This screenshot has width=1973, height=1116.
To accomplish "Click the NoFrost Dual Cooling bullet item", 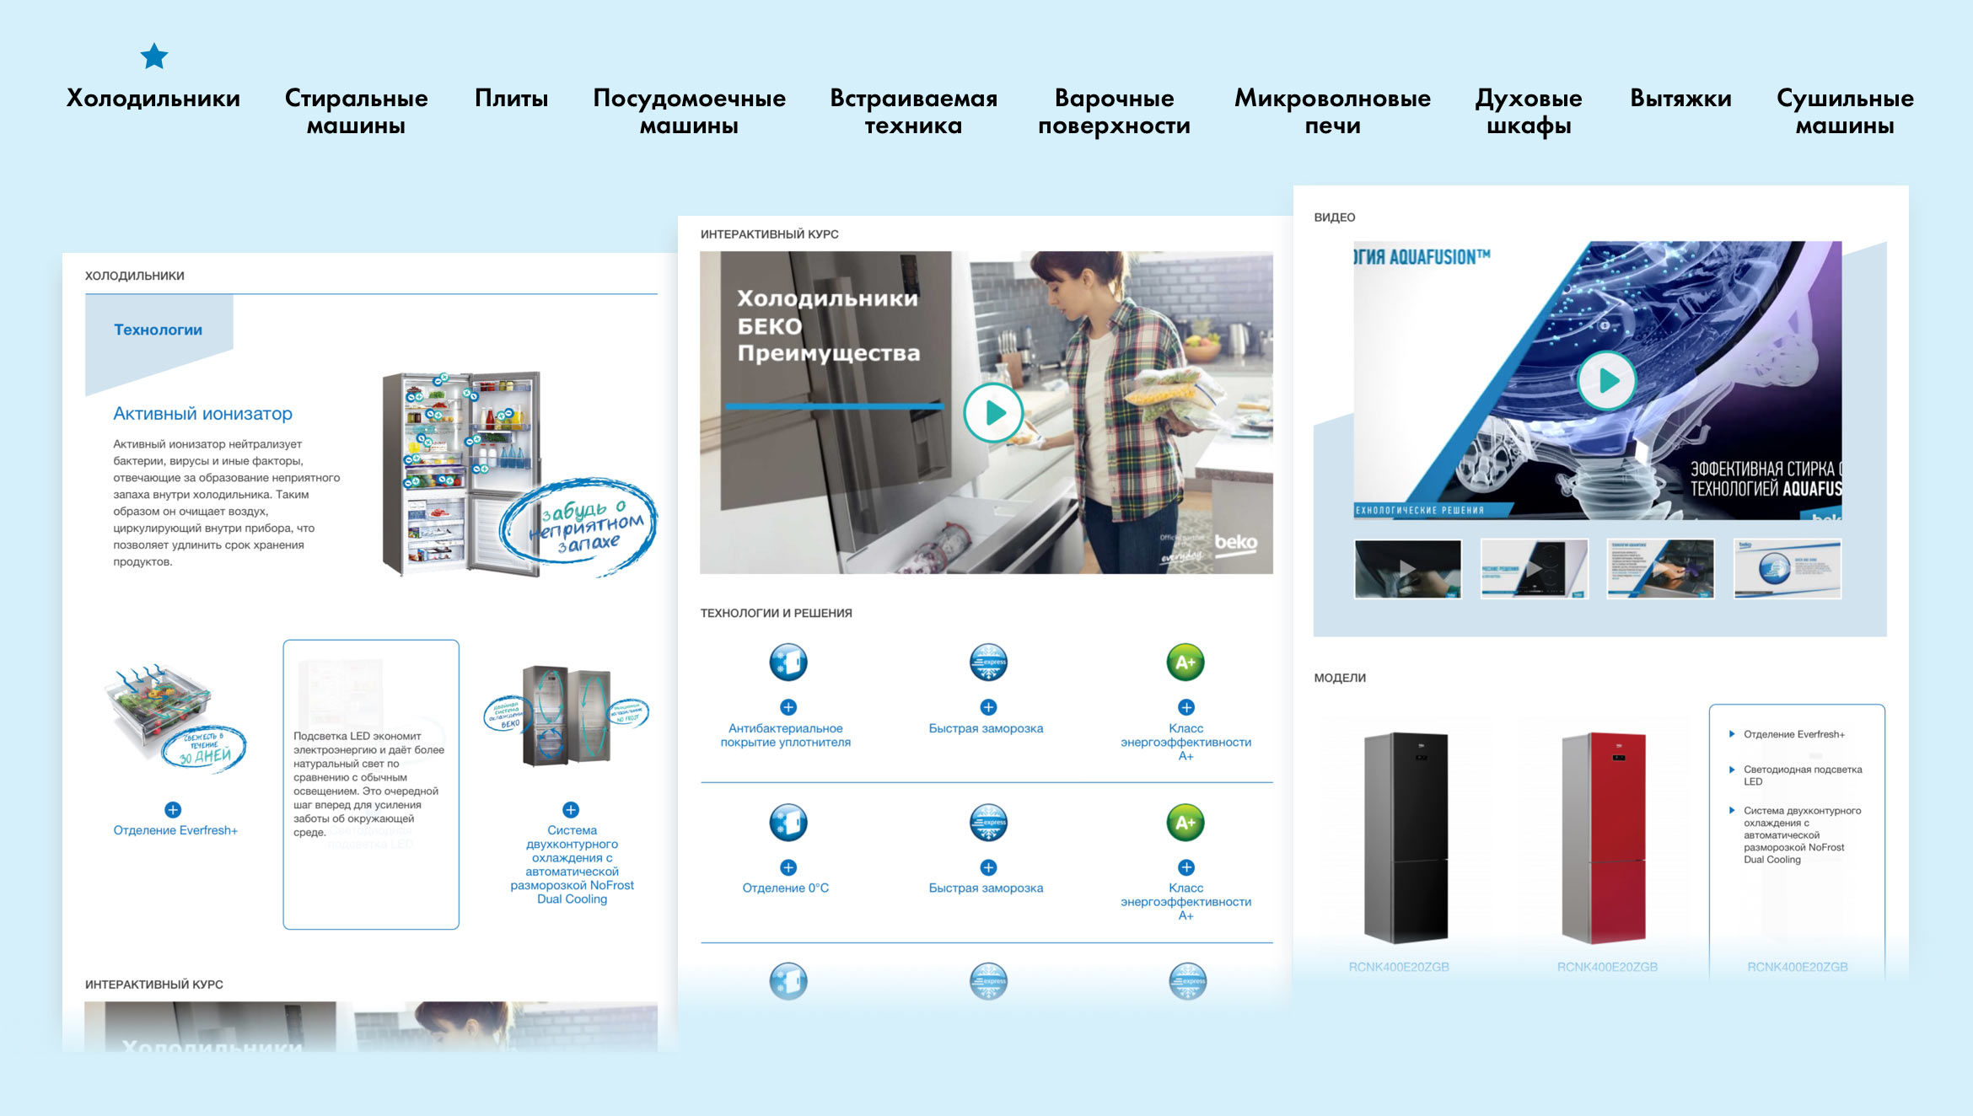I will [1802, 835].
